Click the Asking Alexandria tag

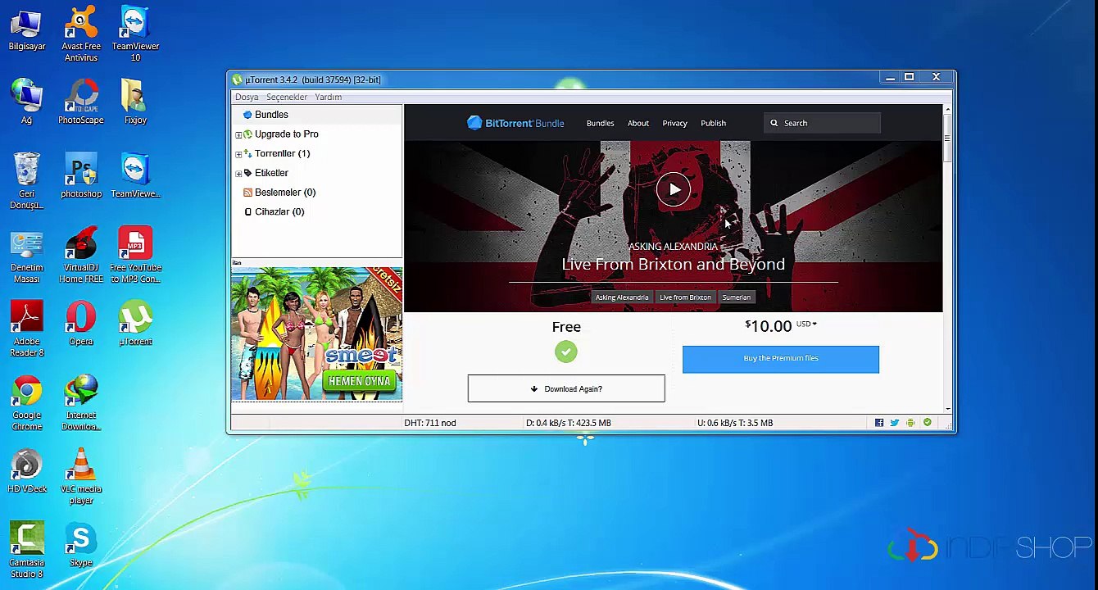pos(622,297)
